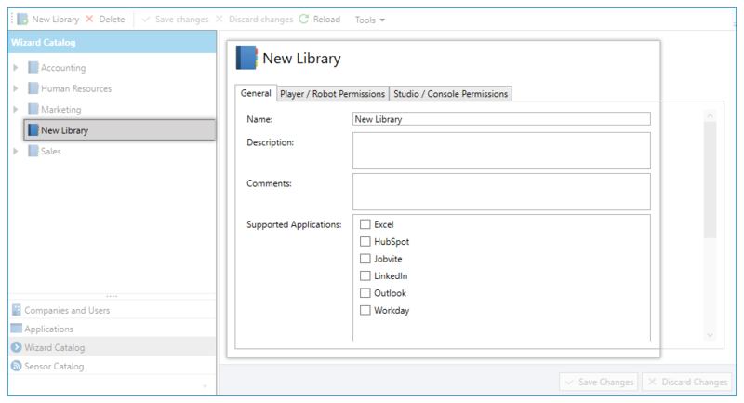Expand the Marketing tree node
This screenshot has height=403, width=744.
click(x=15, y=110)
